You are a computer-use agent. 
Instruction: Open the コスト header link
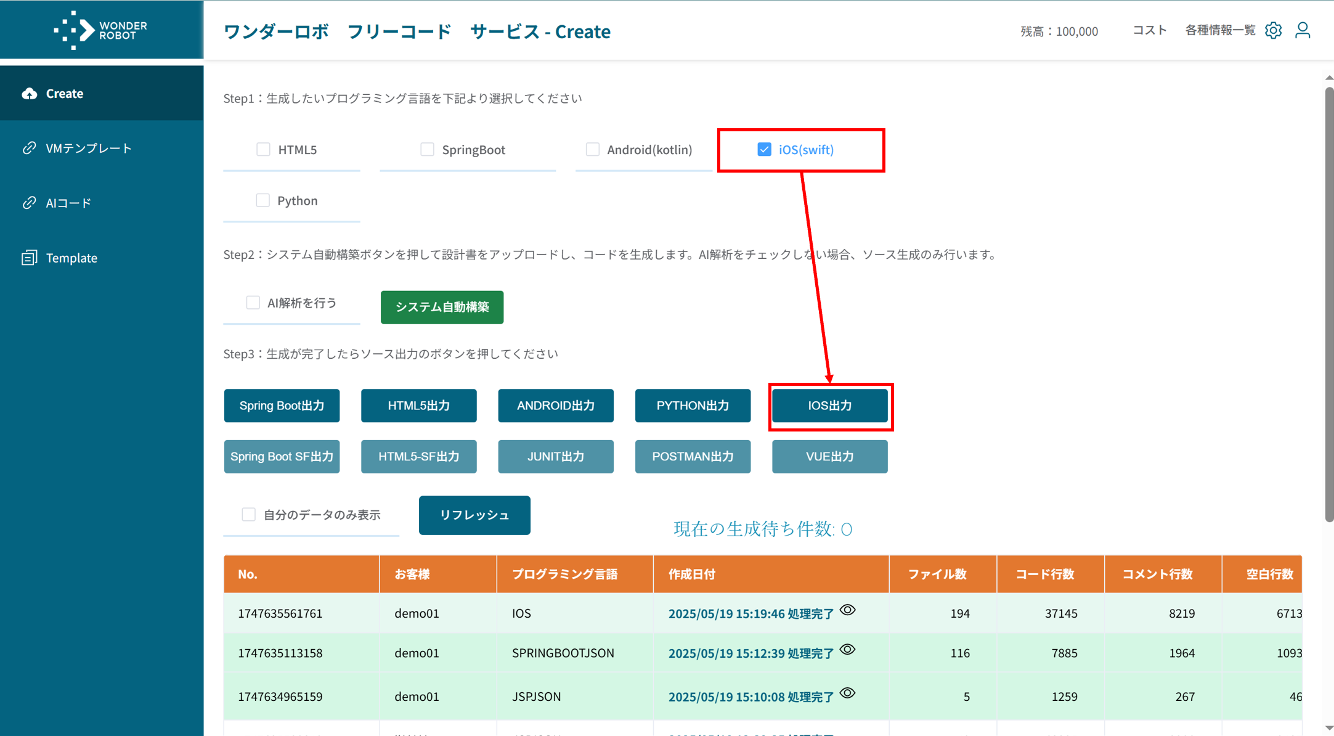(x=1150, y=30)
